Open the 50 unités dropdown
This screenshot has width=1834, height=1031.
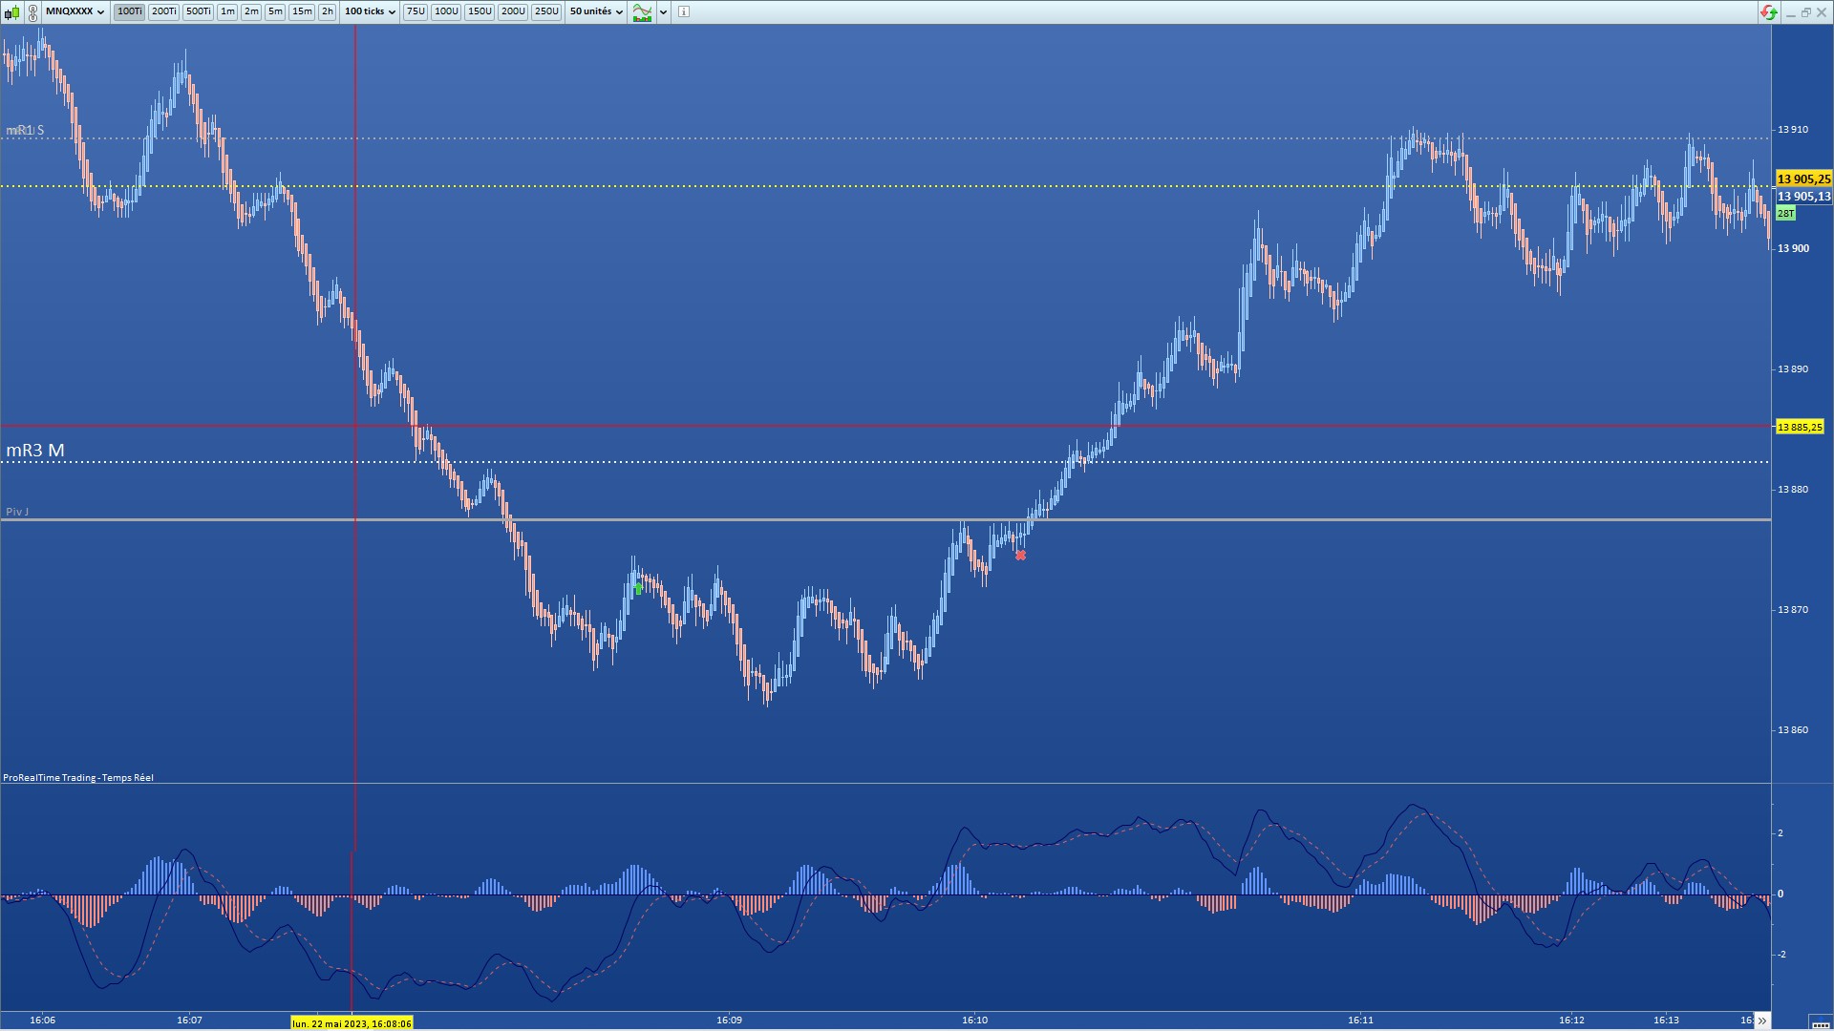click(596, 11)
